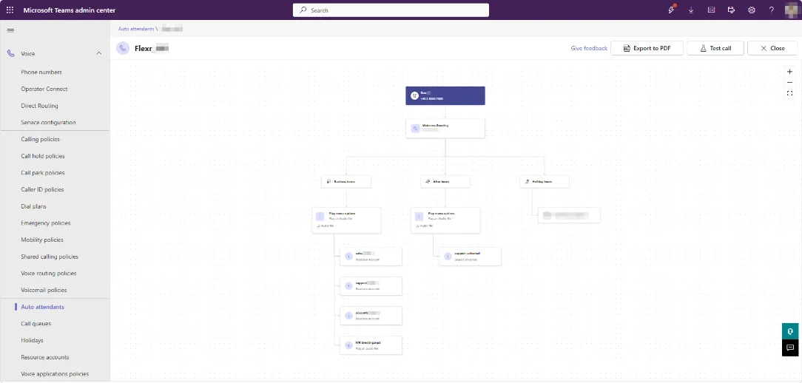Select the sales Resource Account node

pyautogui.click(x=371, y=256)
